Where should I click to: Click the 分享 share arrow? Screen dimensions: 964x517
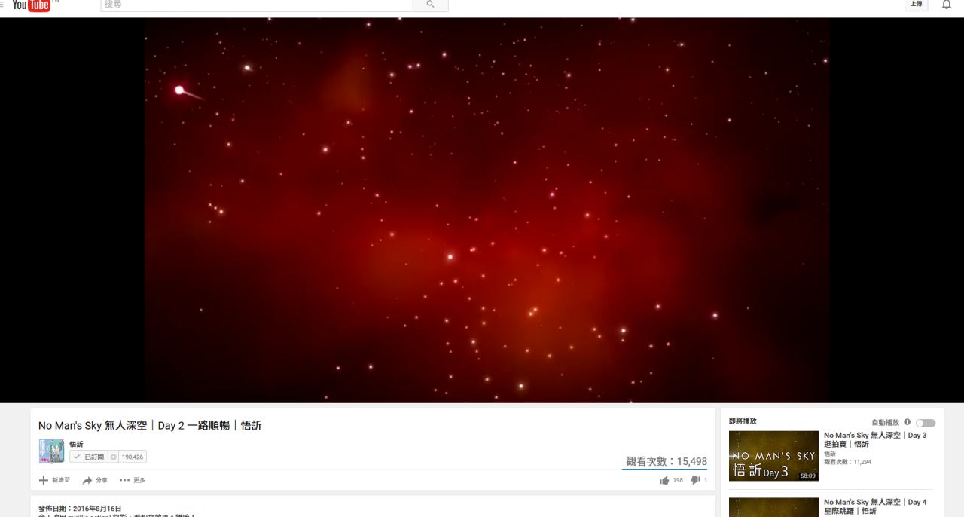coord(87,480)
